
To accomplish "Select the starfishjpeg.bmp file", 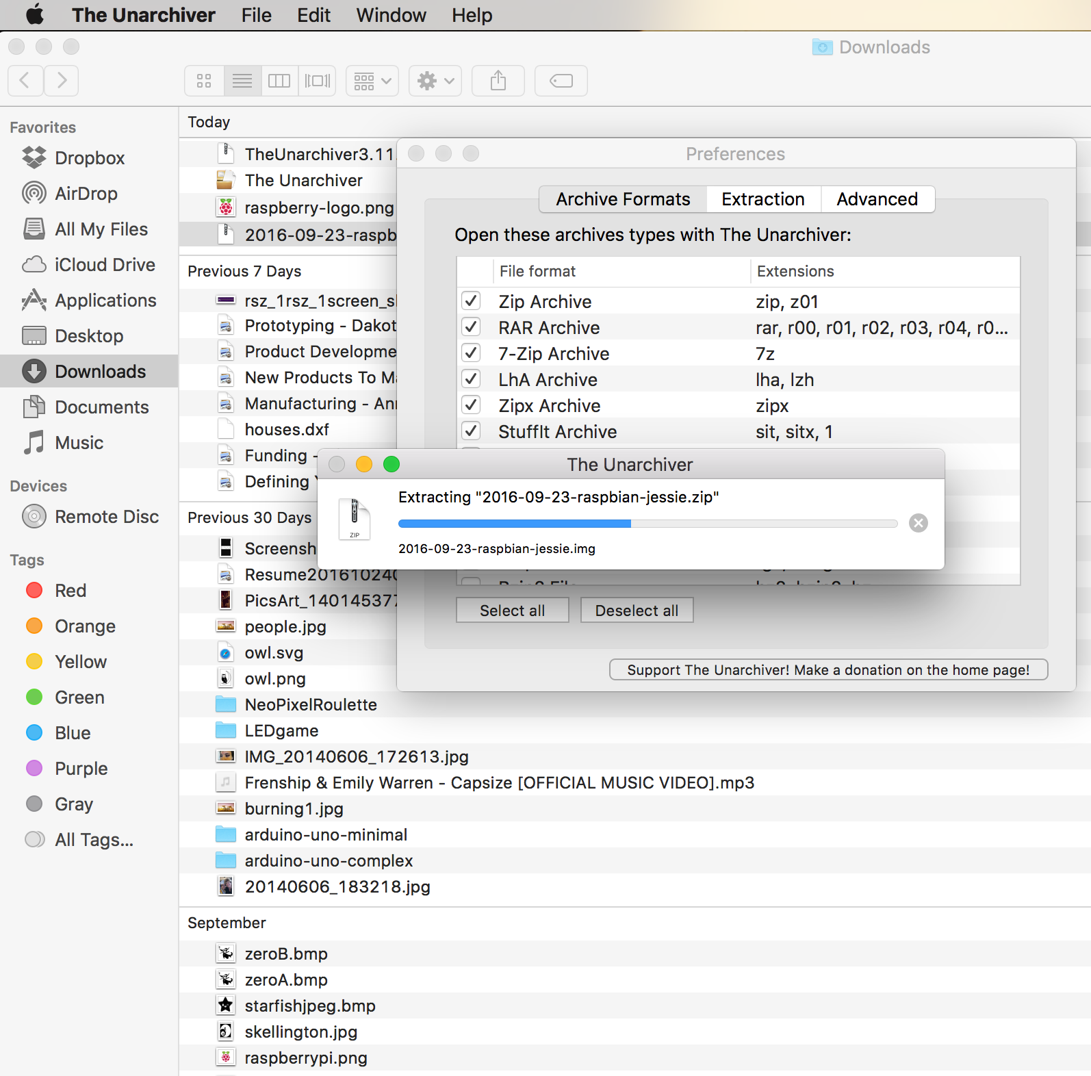I will (634, 1006).
